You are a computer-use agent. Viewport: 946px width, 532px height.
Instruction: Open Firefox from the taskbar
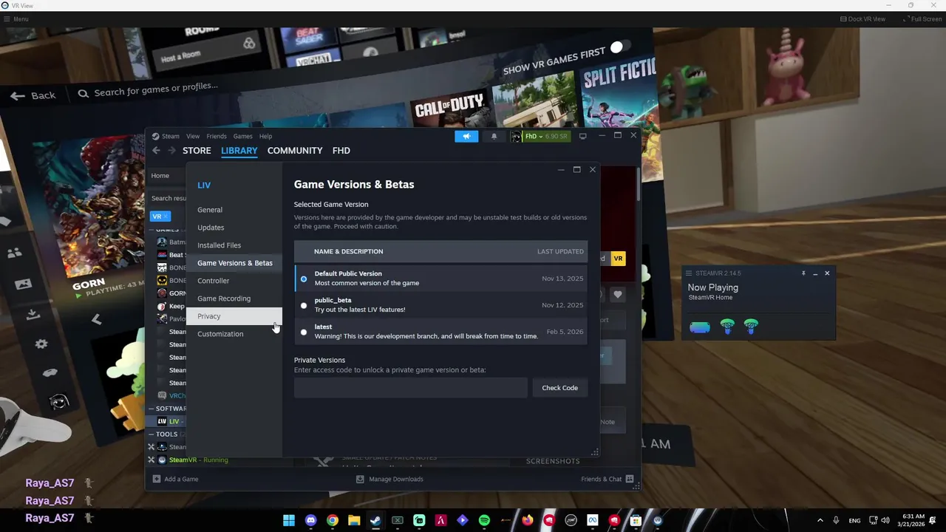pos(527,520)
